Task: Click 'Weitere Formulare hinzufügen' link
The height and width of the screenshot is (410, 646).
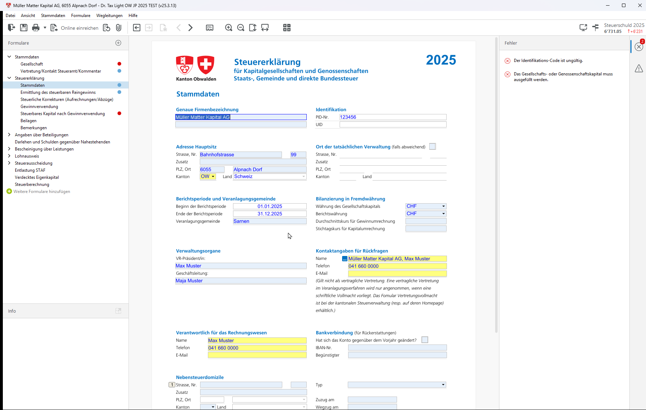Action: pos(42,192)
